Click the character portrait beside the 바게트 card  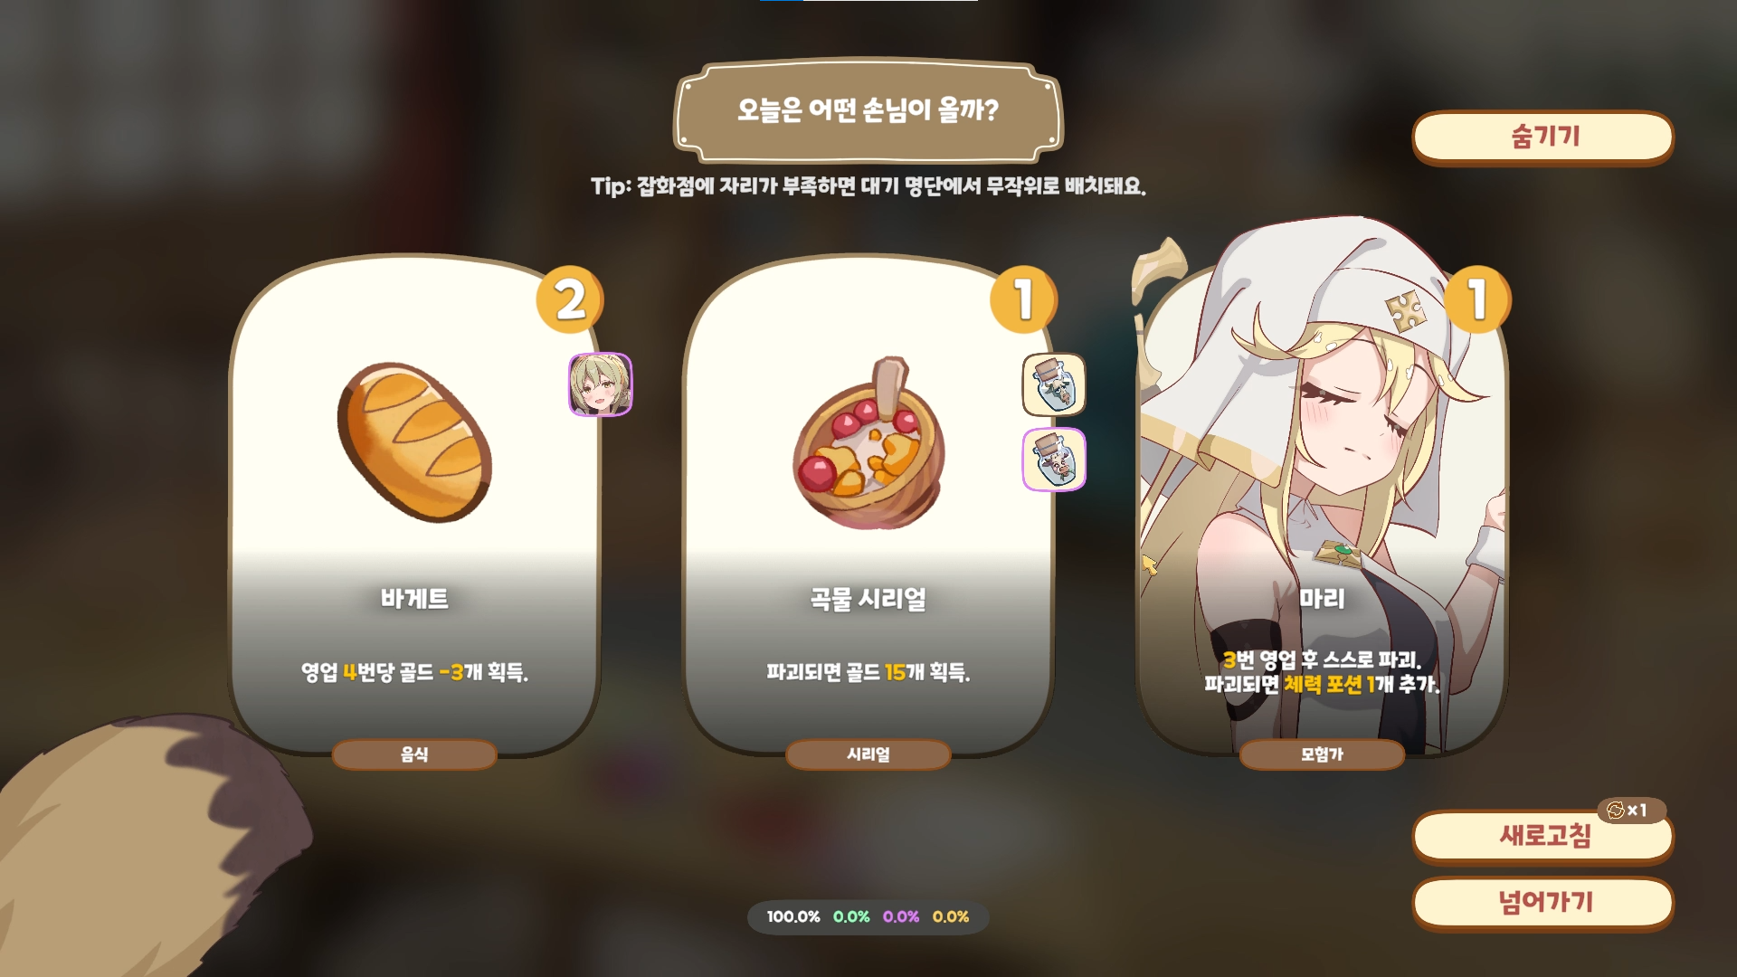pos(601,384)
